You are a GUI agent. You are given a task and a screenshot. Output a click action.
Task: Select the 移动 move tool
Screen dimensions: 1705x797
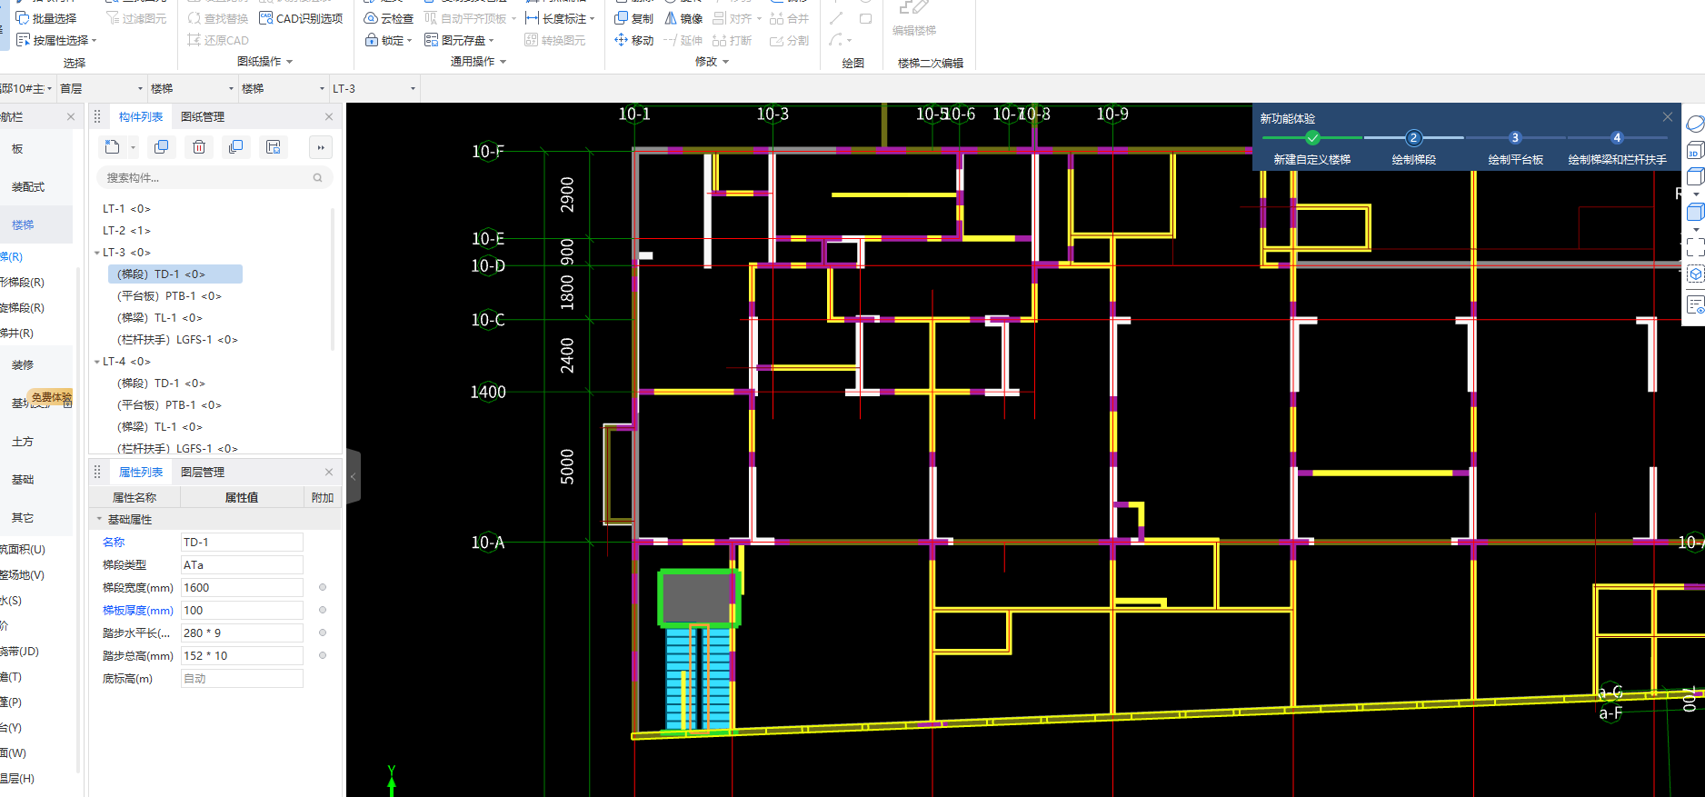coord(633,40)
